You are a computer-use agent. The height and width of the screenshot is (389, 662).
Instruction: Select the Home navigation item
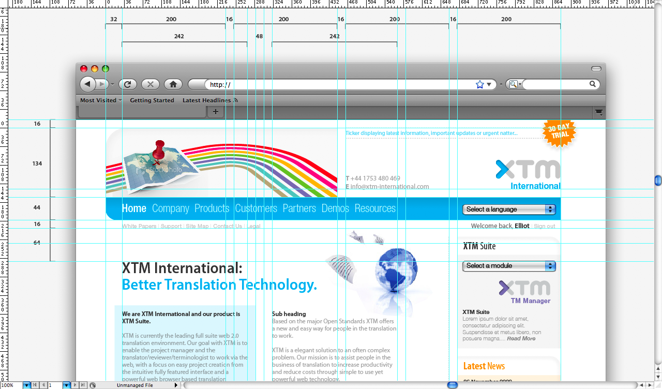pos(134,208)
